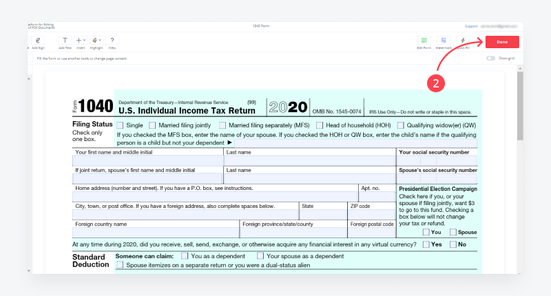Activate the Quick Fill lightning icon
Screen dimensions: 551x296
tap(463, 41)
